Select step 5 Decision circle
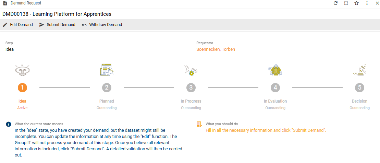 click(360, 88)
